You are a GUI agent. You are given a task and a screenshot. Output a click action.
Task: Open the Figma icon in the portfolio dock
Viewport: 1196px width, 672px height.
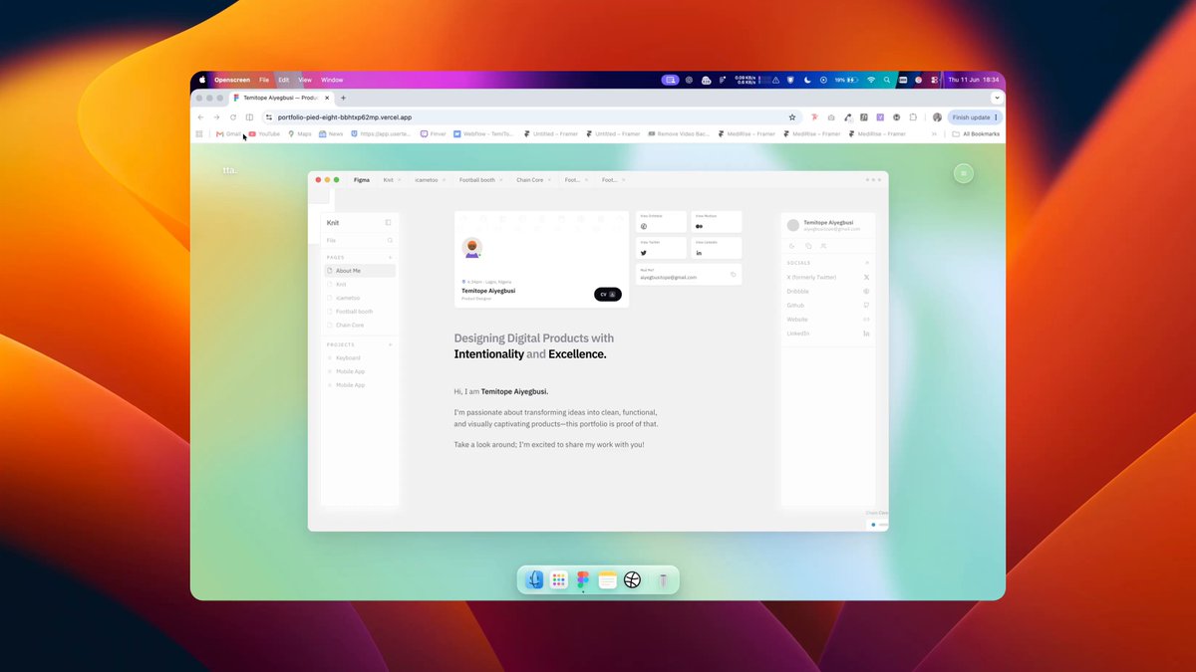coord(583,579)
